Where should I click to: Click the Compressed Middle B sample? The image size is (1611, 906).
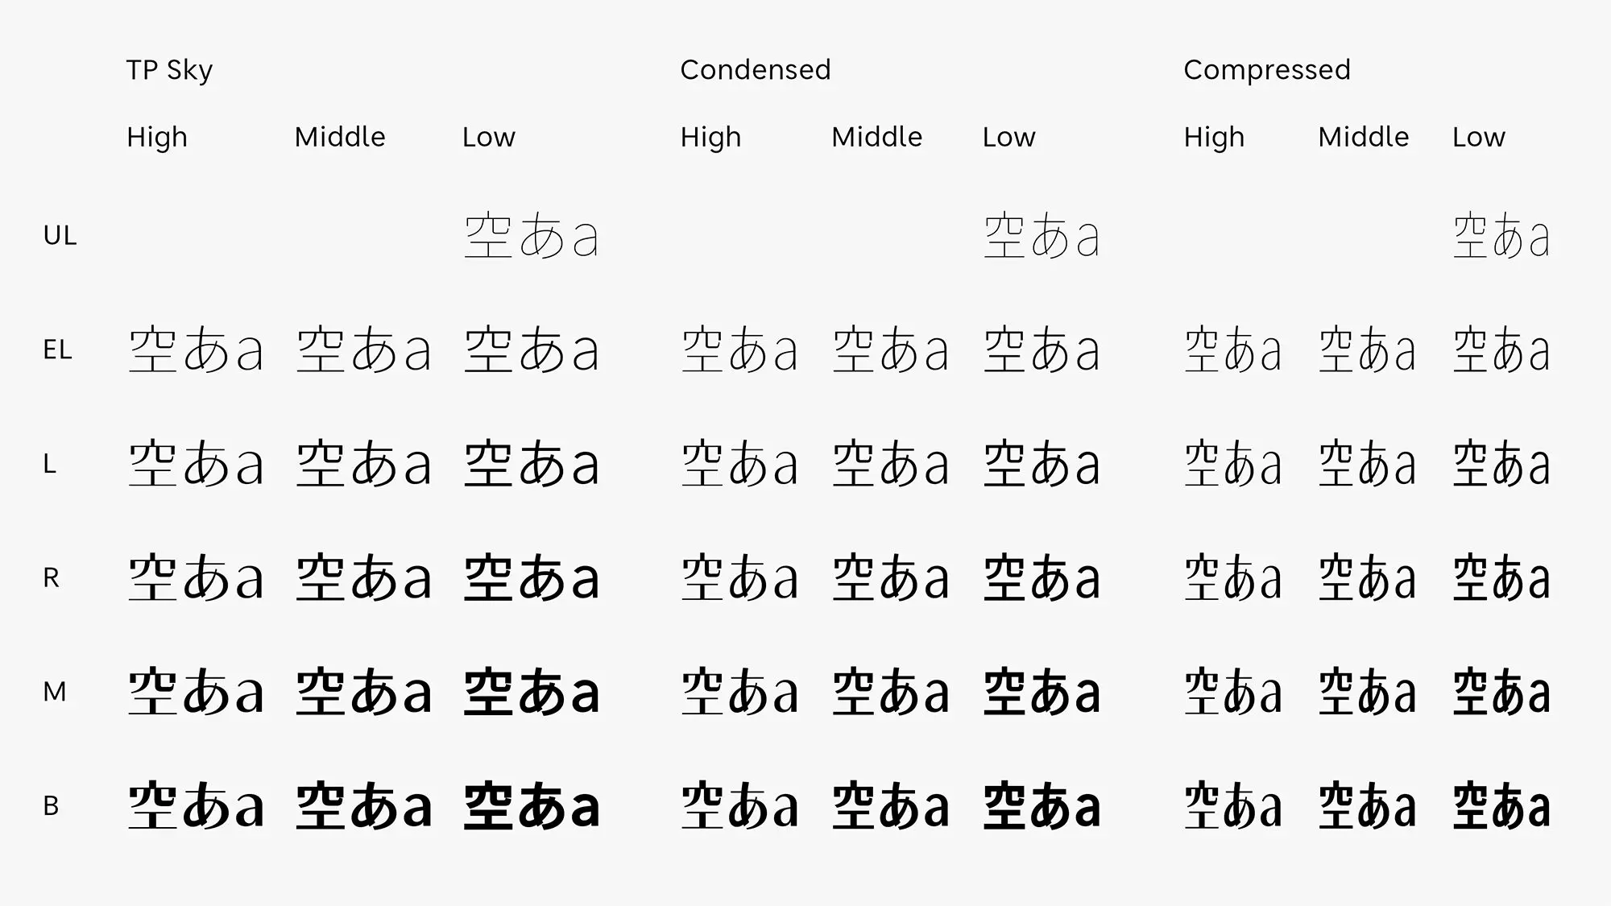[x=1367, y=806]
